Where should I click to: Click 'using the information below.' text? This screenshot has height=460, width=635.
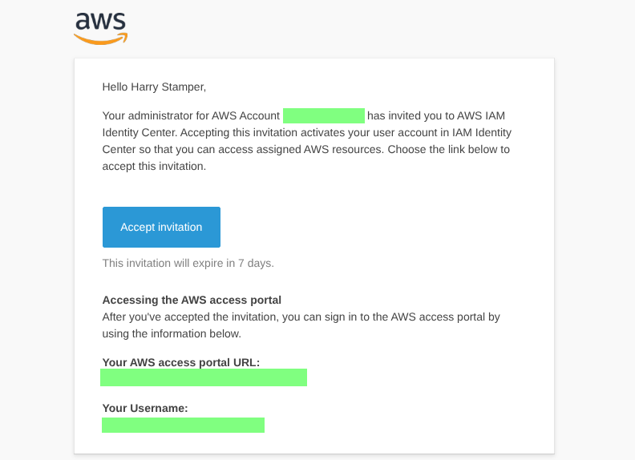pyautogui.click(x=172, y=333)
